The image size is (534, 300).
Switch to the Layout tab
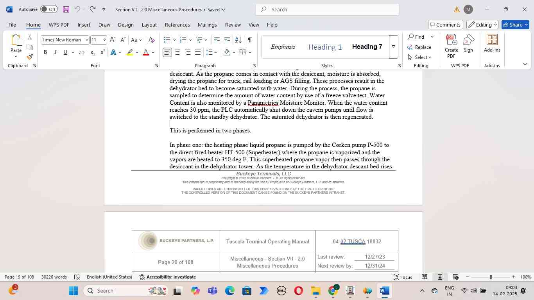point(149,25)
